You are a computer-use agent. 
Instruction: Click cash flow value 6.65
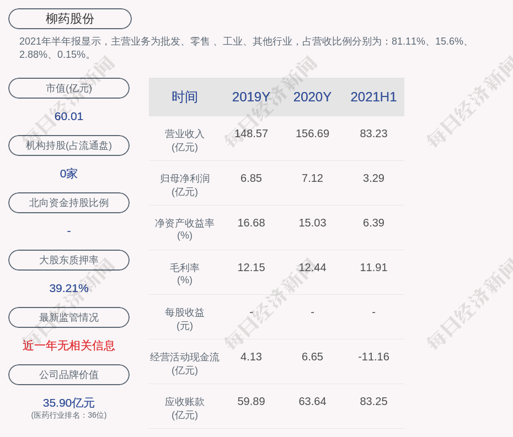click(x=312, y=357)
